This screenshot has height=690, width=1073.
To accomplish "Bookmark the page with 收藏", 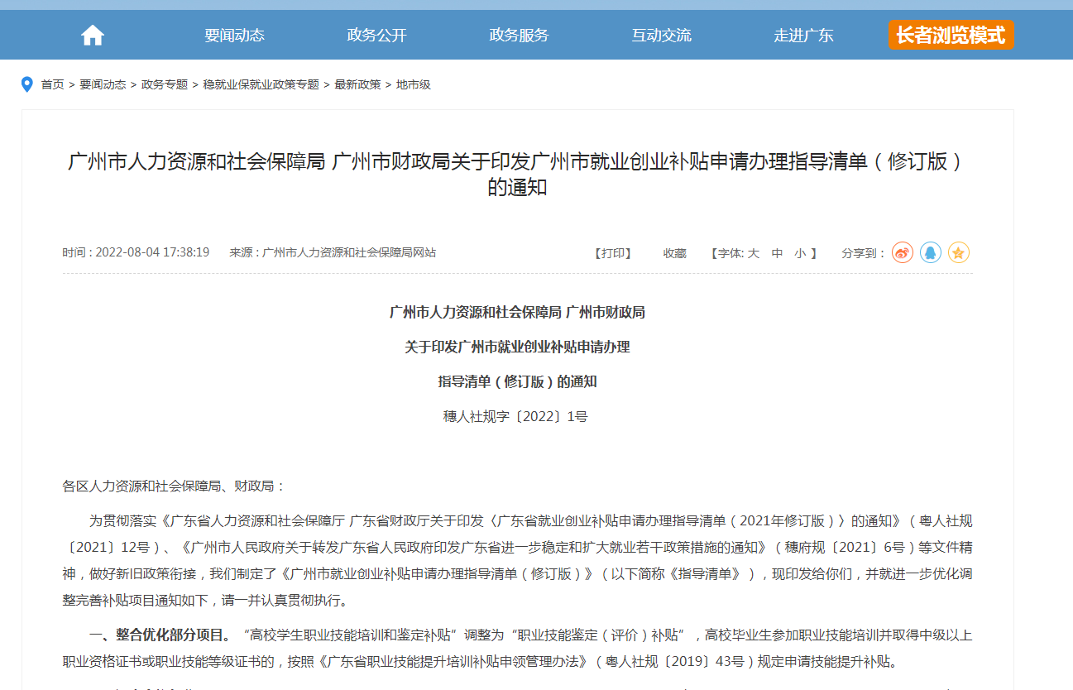I will 674,253.
